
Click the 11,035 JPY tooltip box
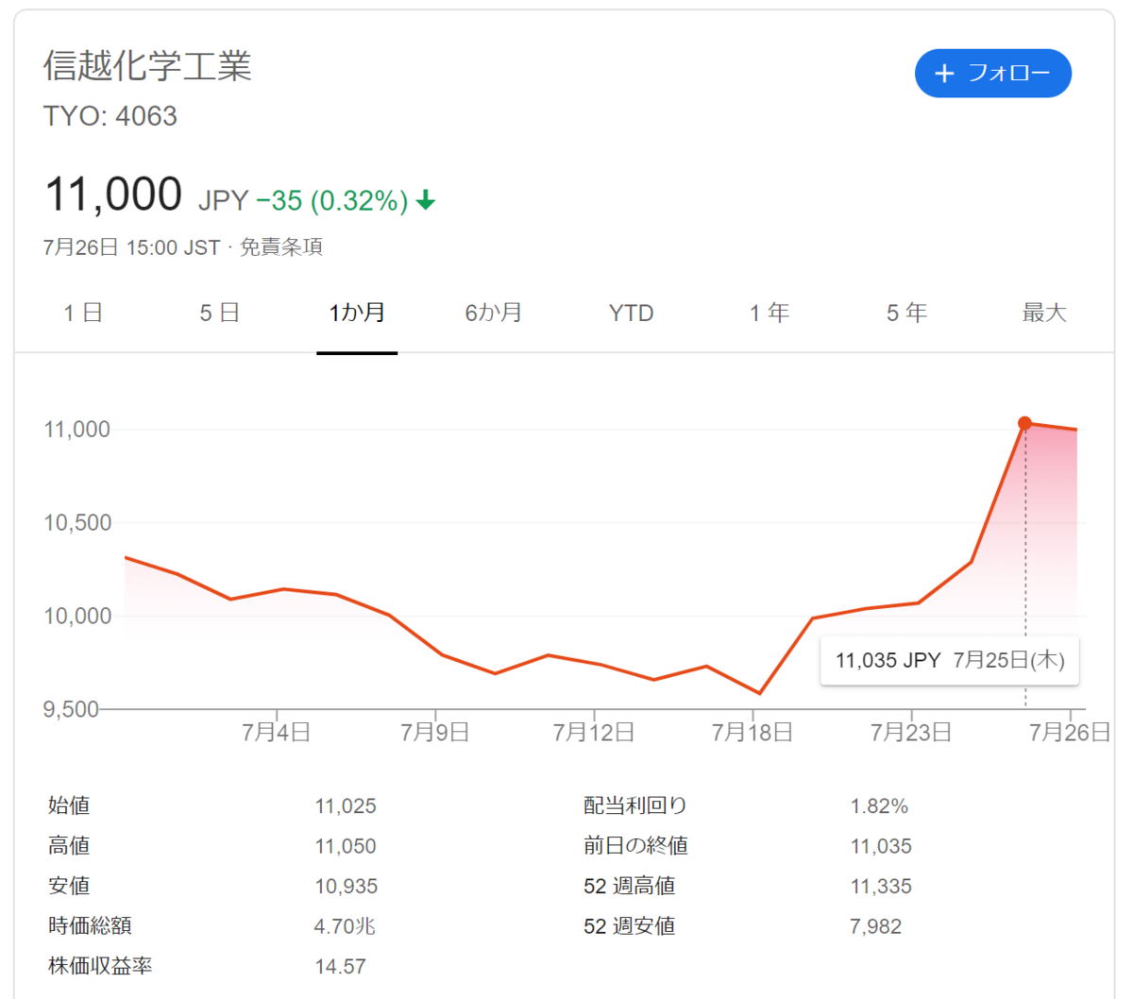coord(950,660)
